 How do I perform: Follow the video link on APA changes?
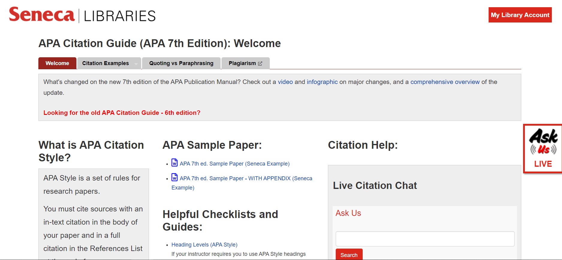(285, 82)
